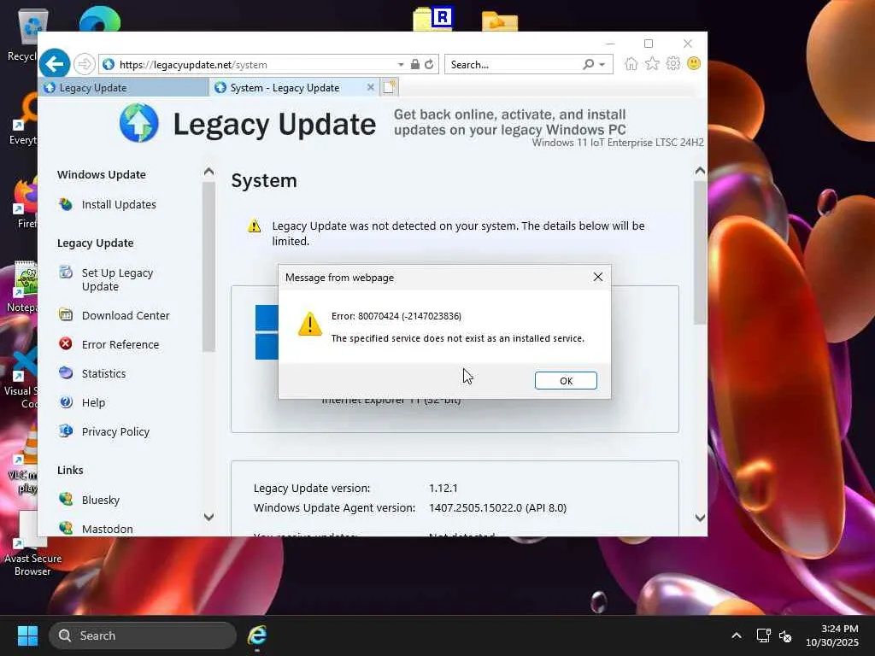
Task: Open Install Updates link
Action: 119,205
